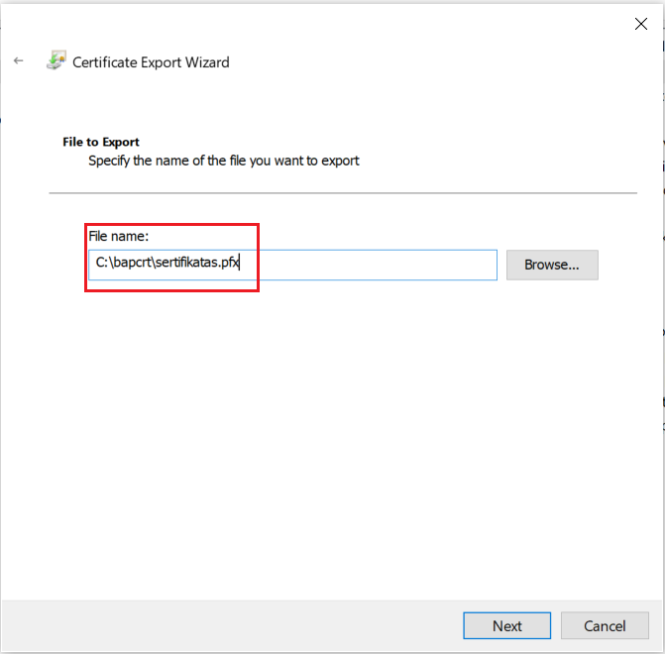Screen dimensions: 666x655
Task: Click the 'File name:' label
Action: coord(118,236)
